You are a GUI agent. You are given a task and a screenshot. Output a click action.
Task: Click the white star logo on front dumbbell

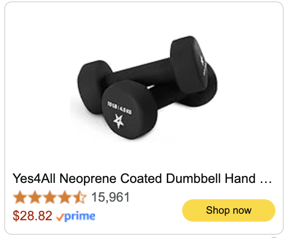[119, 121]
